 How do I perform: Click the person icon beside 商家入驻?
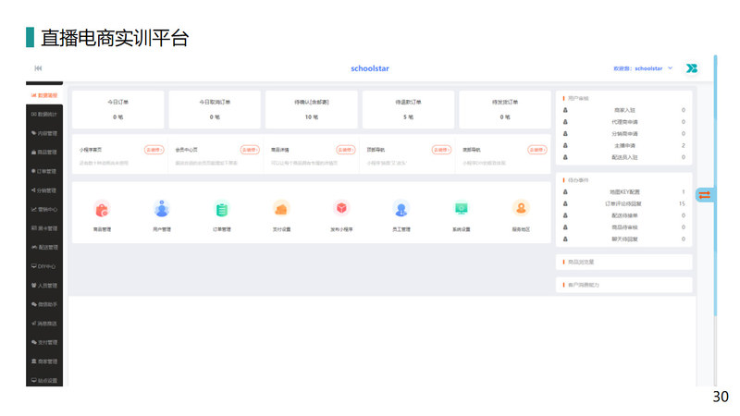[x=565, y=110]
